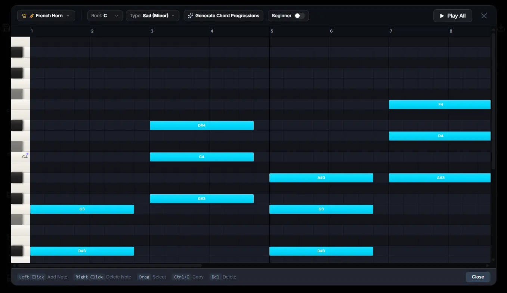
Task: Open the Type: Sad (Minor) dropdown
Action: [x=152, y=16]
